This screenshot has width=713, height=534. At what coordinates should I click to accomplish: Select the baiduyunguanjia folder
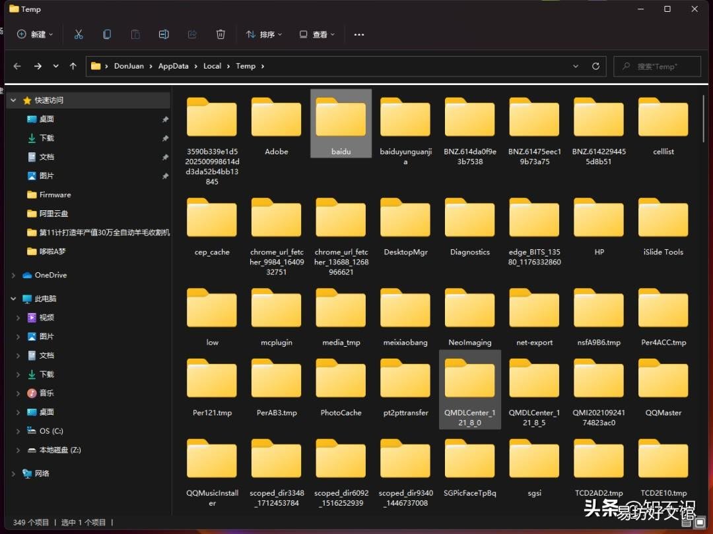(405, 131)
